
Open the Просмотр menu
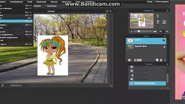tap(66, 2)
